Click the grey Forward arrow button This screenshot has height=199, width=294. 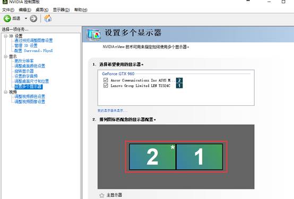click(x=33, y=19)
